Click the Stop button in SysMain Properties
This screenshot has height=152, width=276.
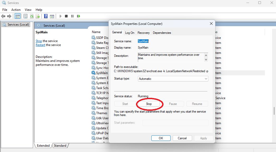pos(149,104)
